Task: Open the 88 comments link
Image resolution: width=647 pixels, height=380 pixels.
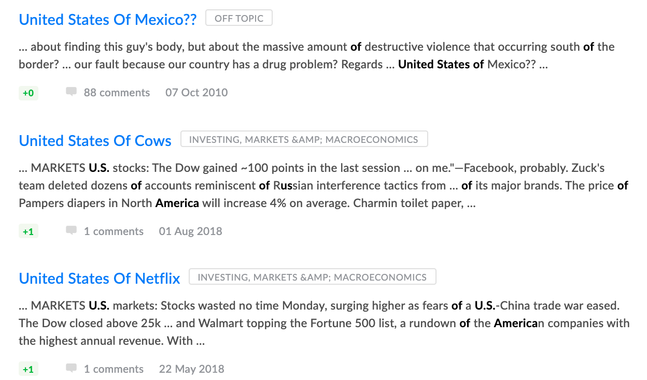Action: (117, 93)
